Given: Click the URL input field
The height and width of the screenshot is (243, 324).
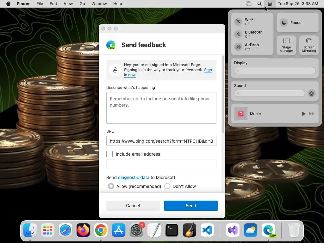Looking at the screenshot, I should (x=161, y=141).
